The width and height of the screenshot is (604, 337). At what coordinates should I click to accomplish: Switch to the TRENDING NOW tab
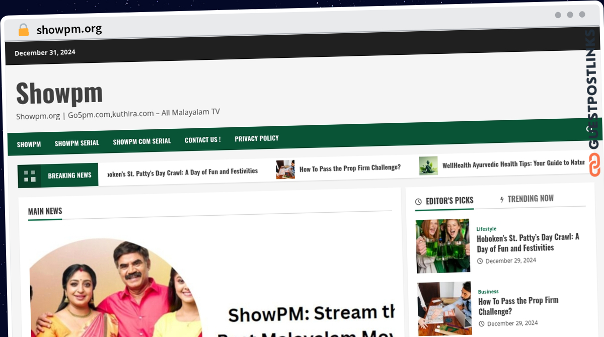[531, 199]
